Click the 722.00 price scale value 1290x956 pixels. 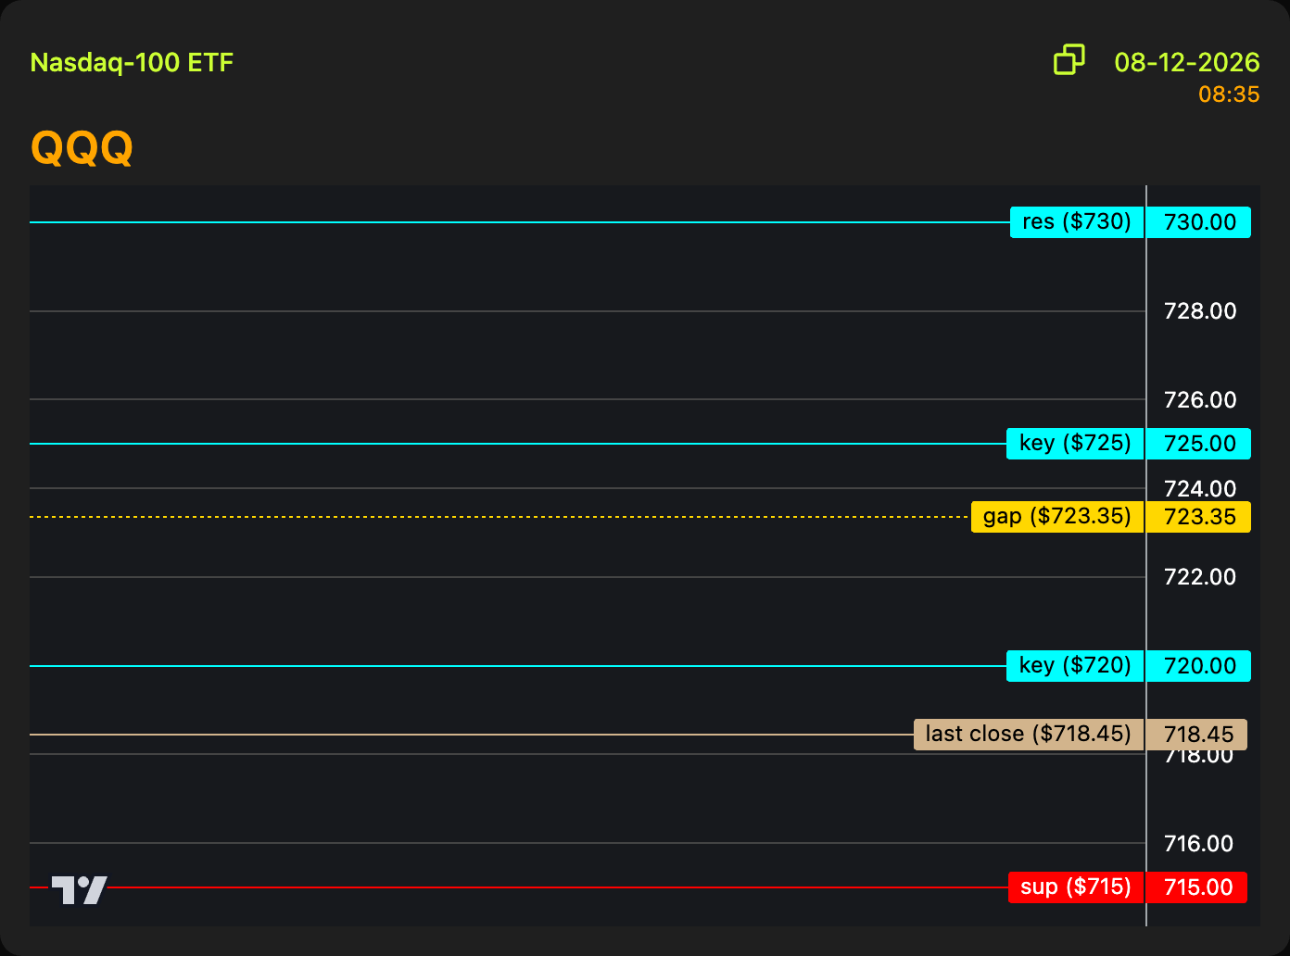[1200, 577]
